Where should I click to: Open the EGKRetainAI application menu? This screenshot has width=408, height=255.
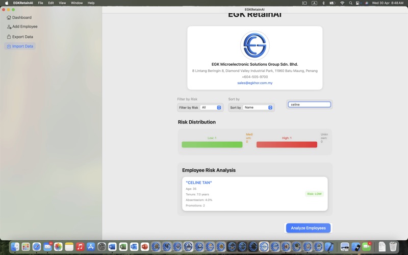pyautogui.click(x=23, y=3)
